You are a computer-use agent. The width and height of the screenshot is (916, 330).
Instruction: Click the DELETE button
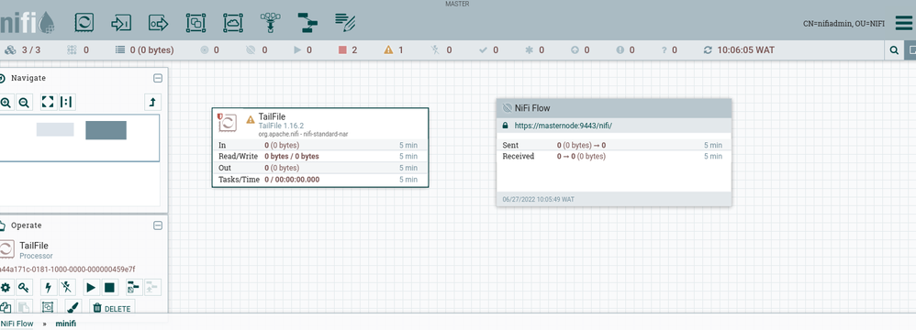(x=112, y=308)
